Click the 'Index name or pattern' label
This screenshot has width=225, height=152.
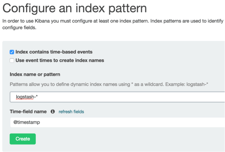[x=35, y=74]
